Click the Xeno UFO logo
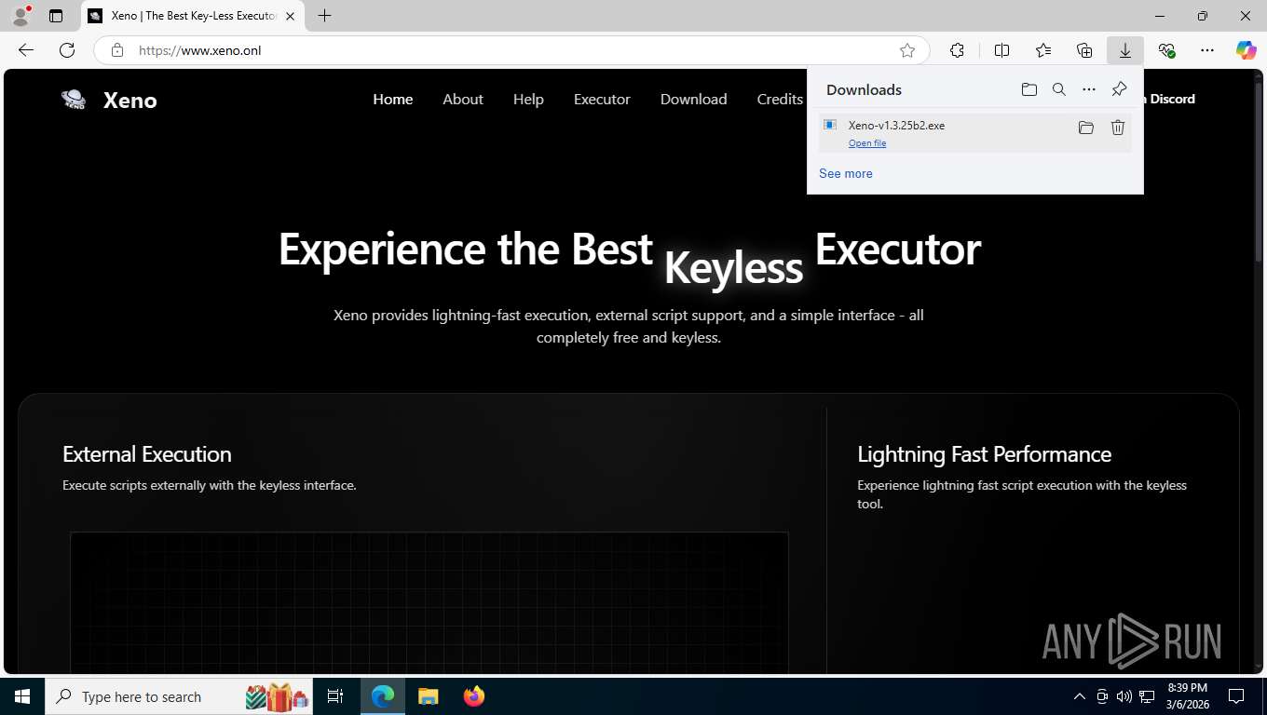The width and height of the screenshot is (1267, 715). click(74, 100)
